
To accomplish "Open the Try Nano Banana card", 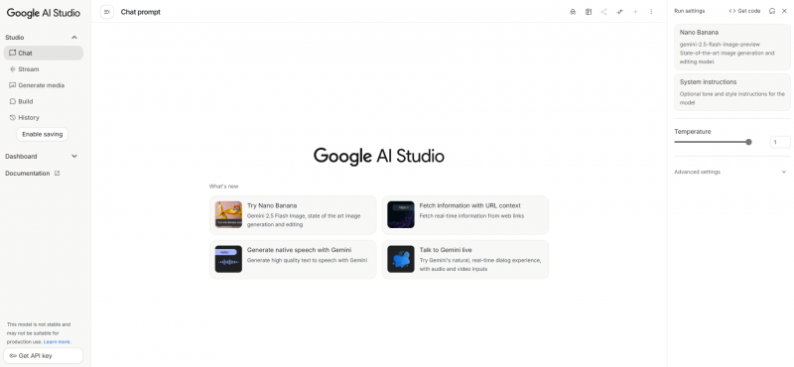I will tap(293, 214).
